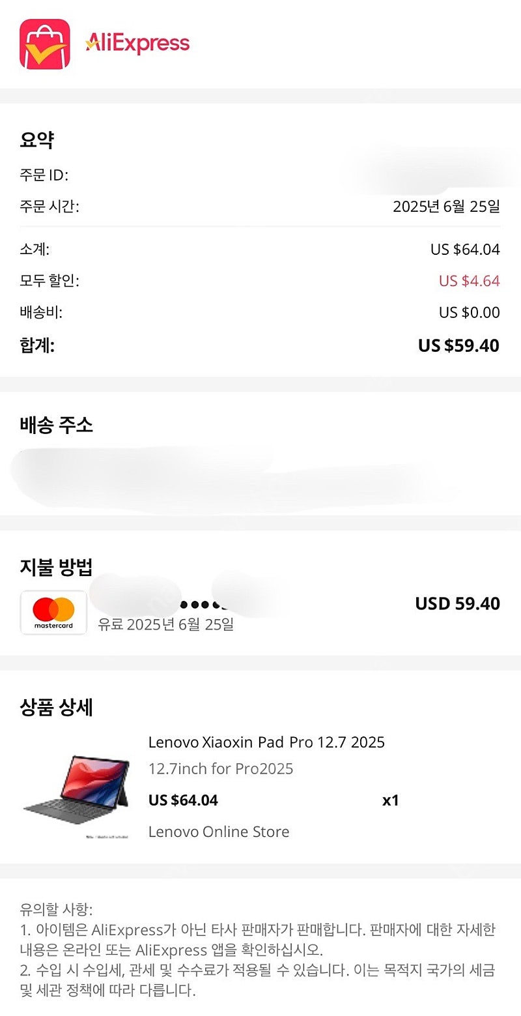Click the USD 59.40 payment amount
The height and width of the screenshot is (1016, 521).
point(457,603)
